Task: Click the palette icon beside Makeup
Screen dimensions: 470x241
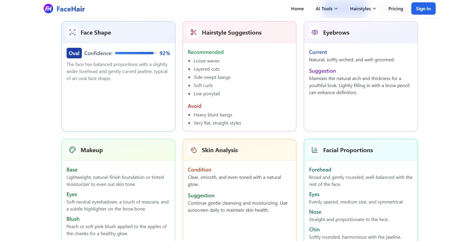Action: (x=72, y=150)
